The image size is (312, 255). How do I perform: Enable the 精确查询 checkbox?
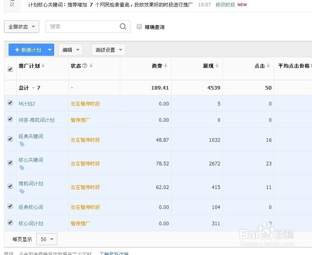point(139,26)
